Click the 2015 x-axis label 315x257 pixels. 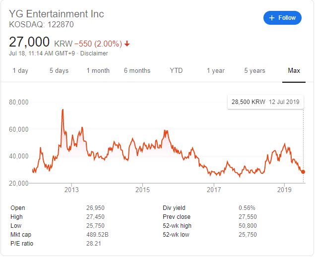click(x=143, y=190)
